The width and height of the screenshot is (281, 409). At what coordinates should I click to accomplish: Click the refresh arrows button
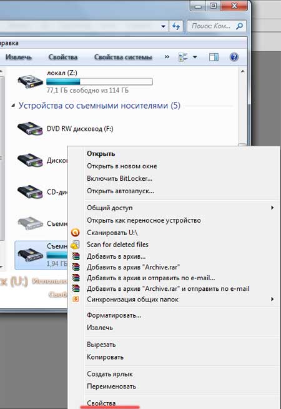(176, 26)
